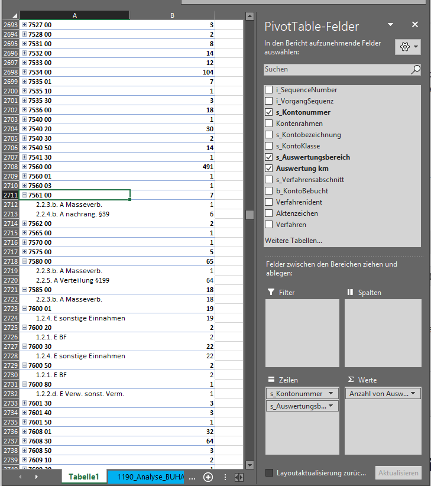Expand pivot row 7527 00
Image resolution: width=431 pixels, height=486 pixels.
pyautogui.click(x=24, y=25)
